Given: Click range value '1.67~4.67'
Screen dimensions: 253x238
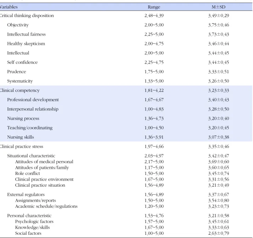Looking at the screenshot, I should pyautogui.click(x=154, y=100).
